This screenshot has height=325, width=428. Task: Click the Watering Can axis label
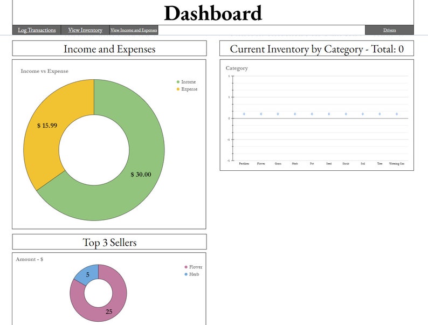397,163
